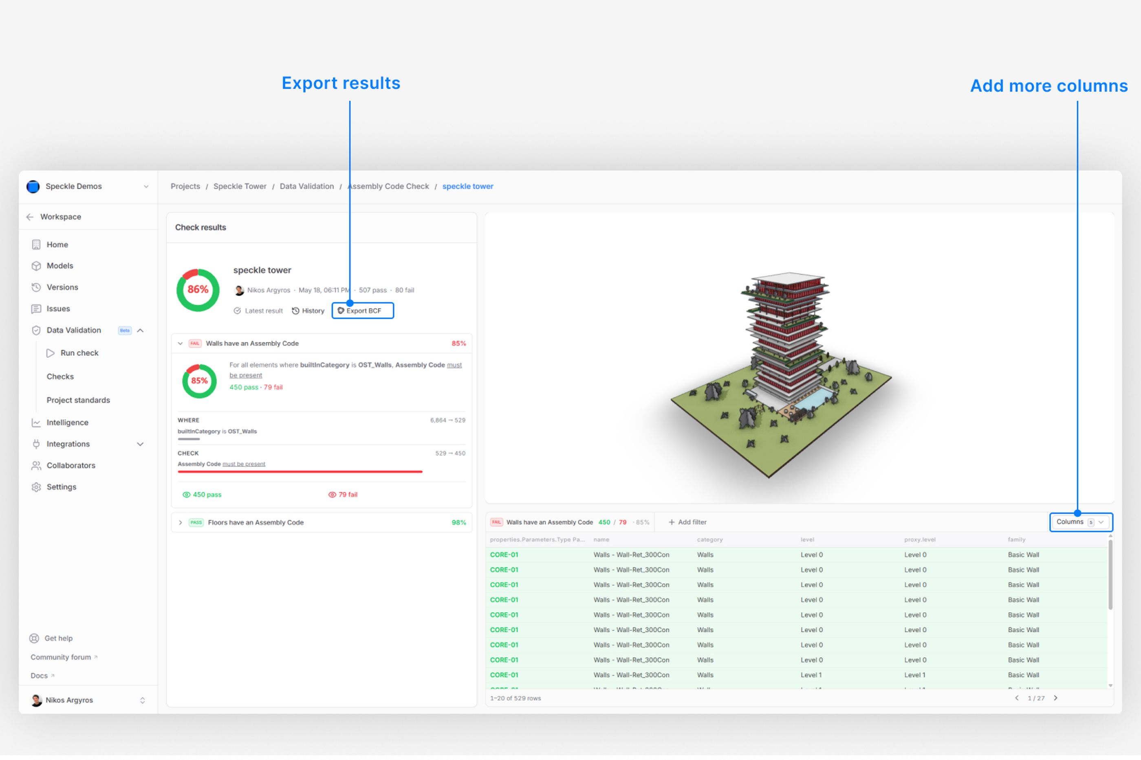Click the Issues sidebar icon
This screenshot has width=1141, height=760.
pos(36,309)
